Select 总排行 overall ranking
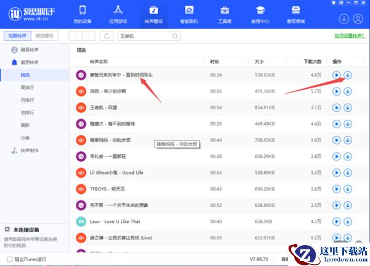The image size is (370, 266). 27,112
